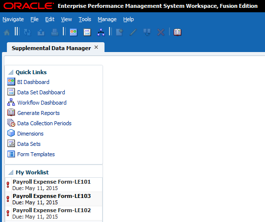Image resolution: width=265 pixels, height=222 pixels.
Task: Click the Refresh toolbar icon
Action: [x=27, y=32]
